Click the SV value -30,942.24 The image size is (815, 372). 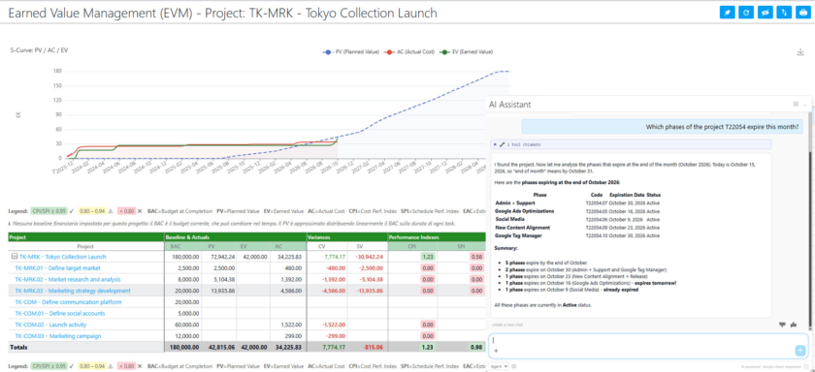click(369, 257)
